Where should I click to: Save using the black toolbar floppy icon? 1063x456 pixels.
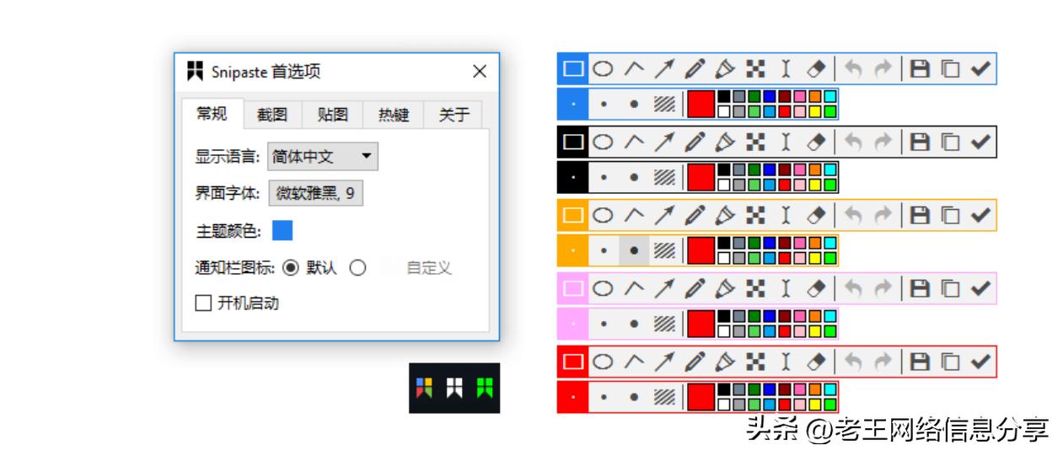(x=920, y=142)
